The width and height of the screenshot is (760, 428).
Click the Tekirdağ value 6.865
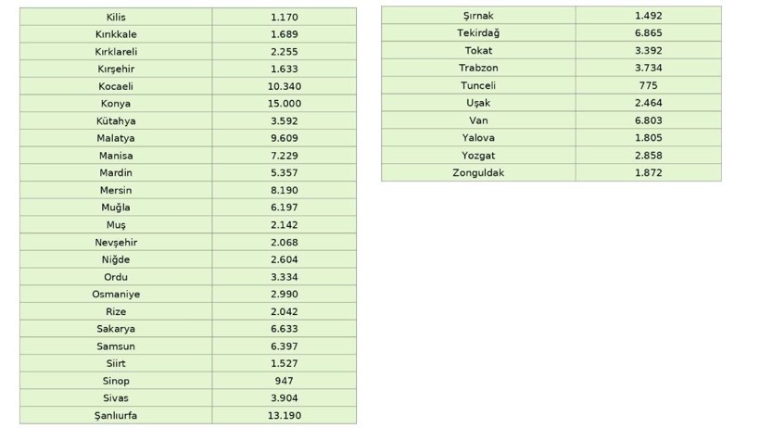click(648, 33)
